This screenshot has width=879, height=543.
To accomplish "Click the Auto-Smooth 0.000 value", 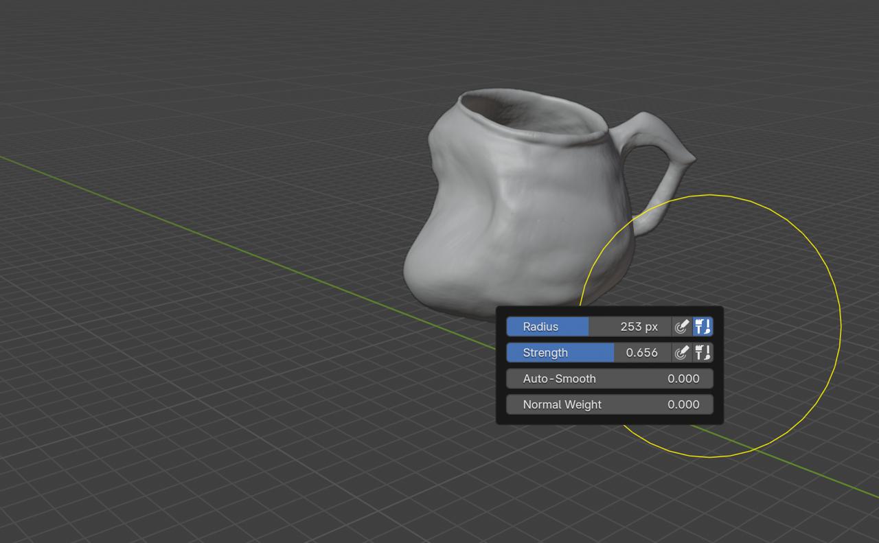I will [683, 379].
